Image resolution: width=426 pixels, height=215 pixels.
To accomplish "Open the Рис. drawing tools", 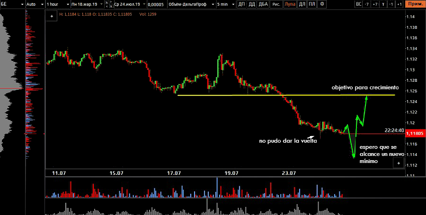I will 276,4.
